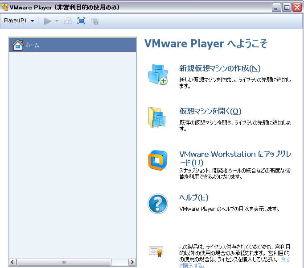Click the Unity mode toolbar icon
Screen dimensions: 304x268
click(x=95, y=21)
